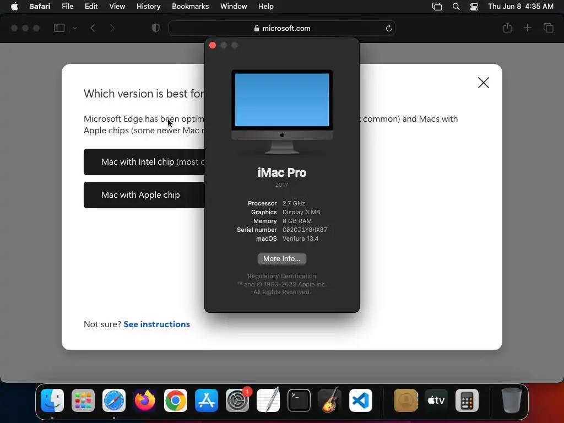Viewport: 564px width, 423px height.
Task: Open the File menu
Action: (x=67, y=7)
